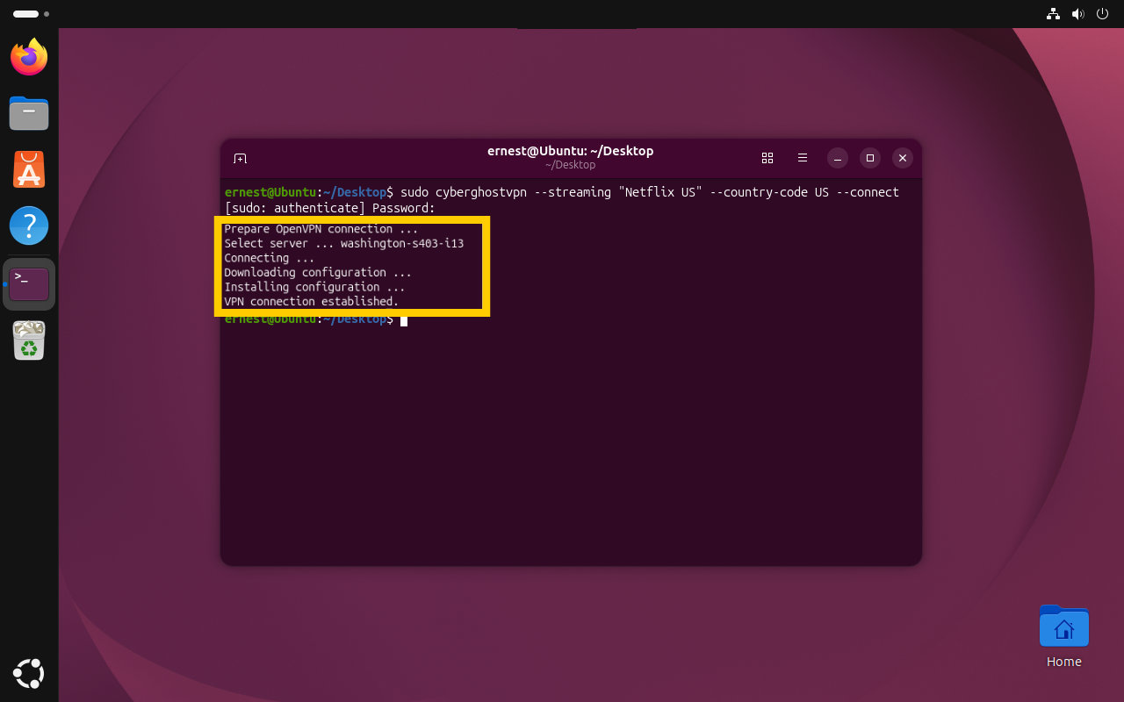This screenshot has width=1124, height=702.
Task: Add a new terminal tab
Action: point(240,158)
